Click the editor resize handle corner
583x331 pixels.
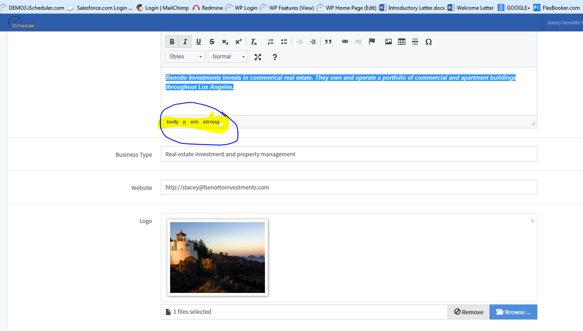pos(533,123)
